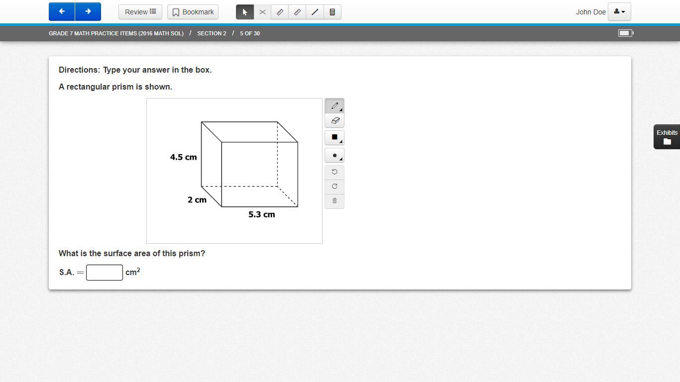Screen dimensions: 680x382
Task: Click the progress indicator in the gray bar
Action: point(626,33)
